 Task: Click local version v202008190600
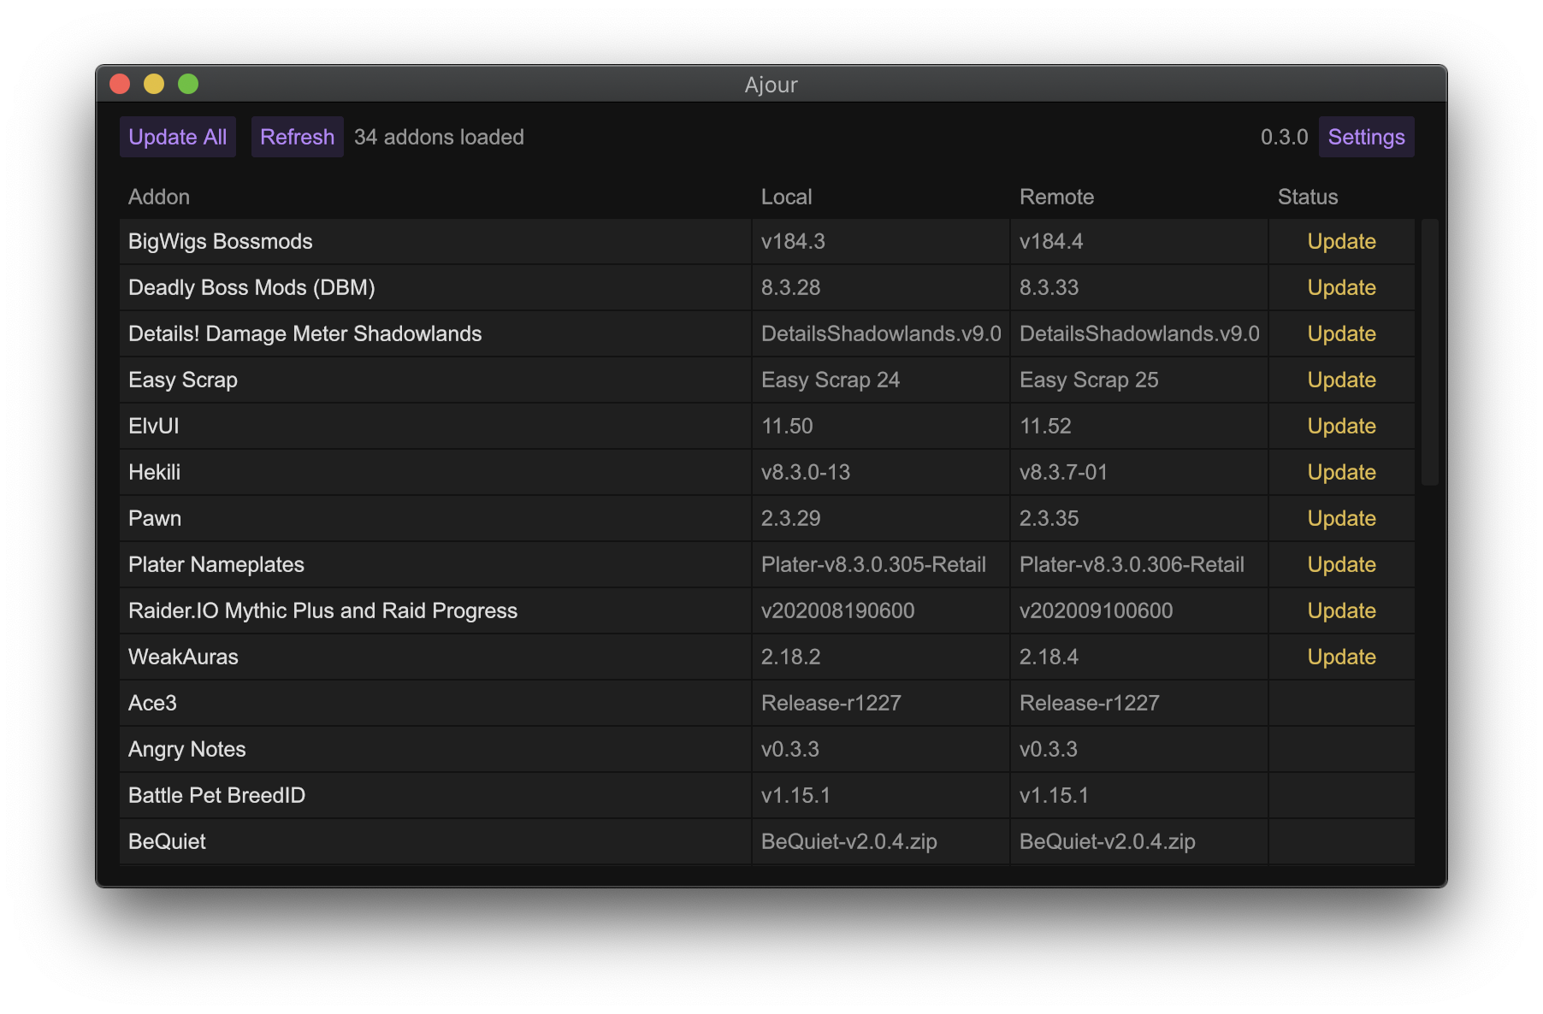tap(838, 610)
